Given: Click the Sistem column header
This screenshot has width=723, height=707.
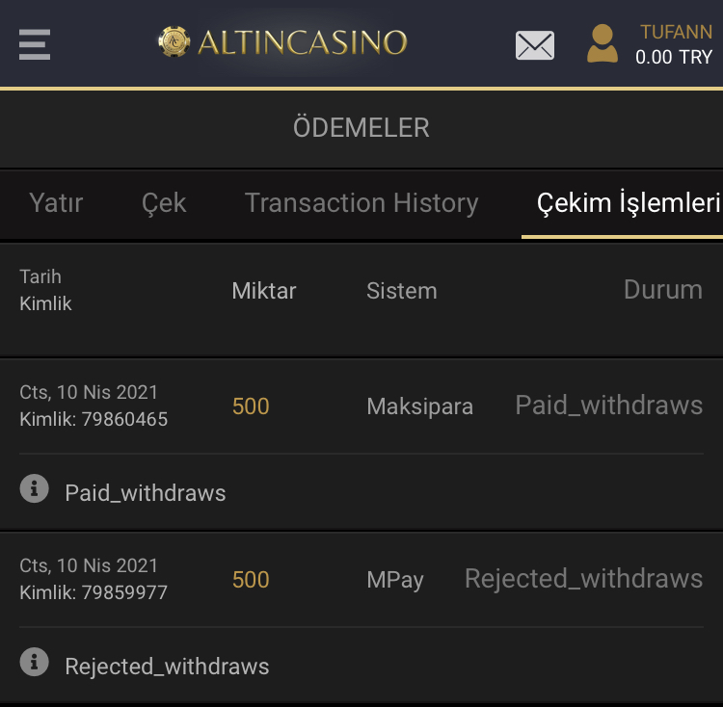Looking at the screenshot, I should (x=401, y=291).
